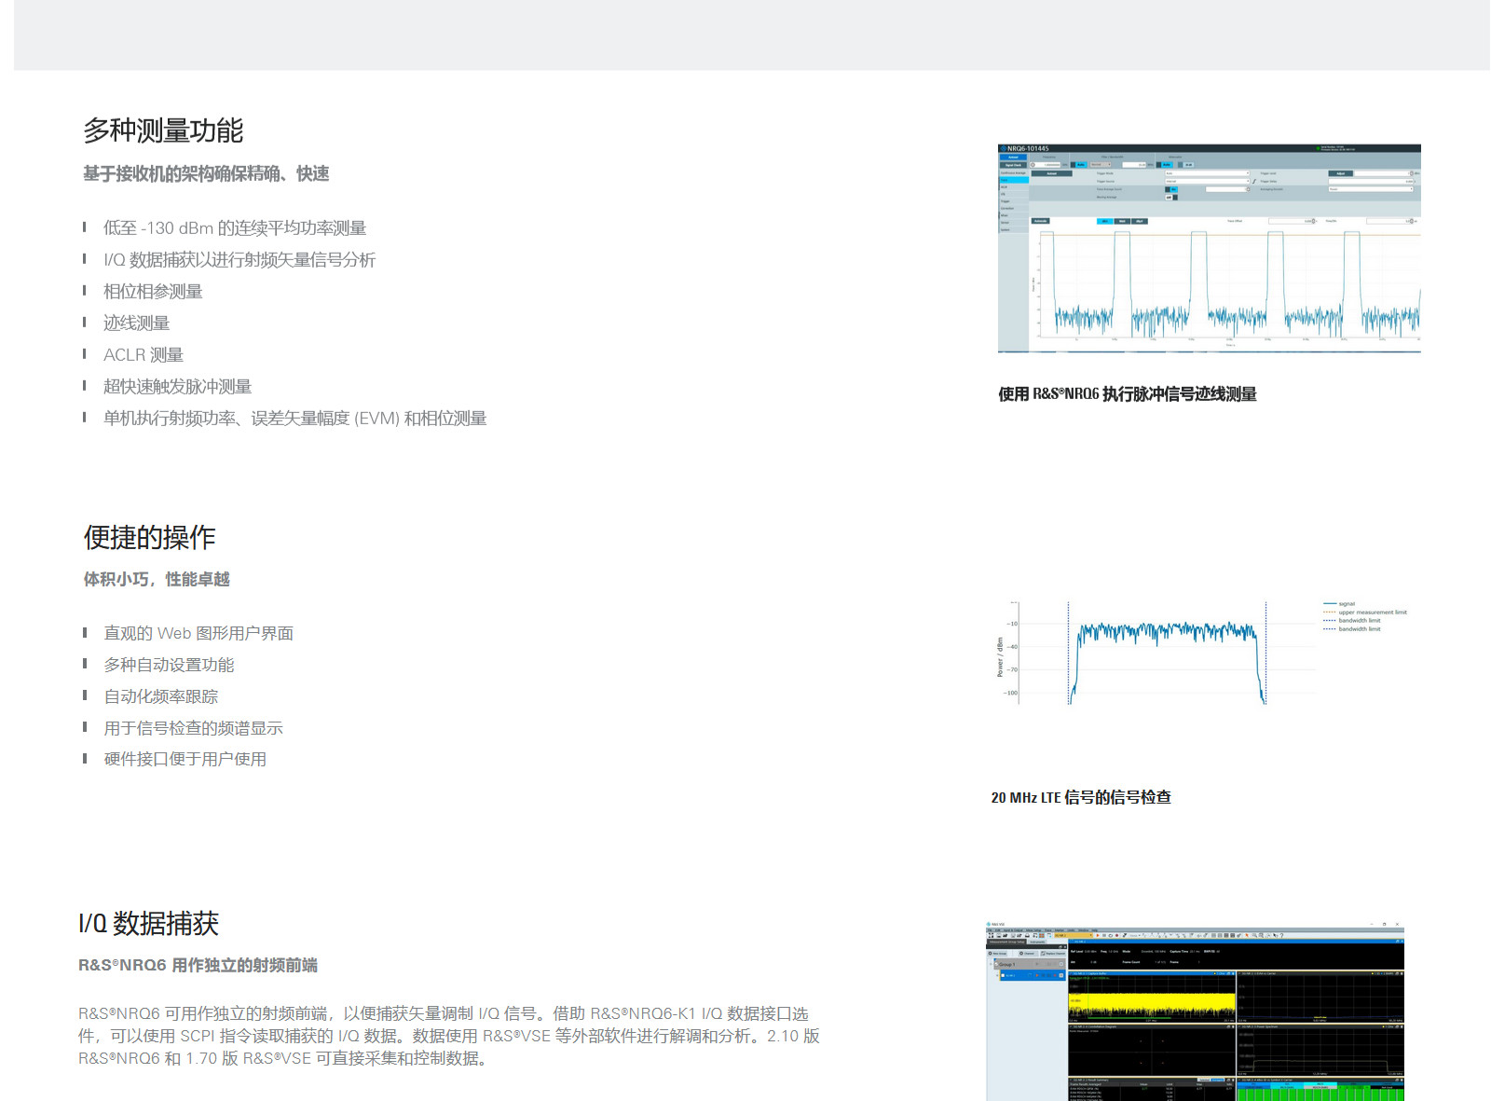Click the "多种测量功能" section heading
The width and height of the screenshot is (1491, 1101).
pyautogui.click(x=163, y=131)
